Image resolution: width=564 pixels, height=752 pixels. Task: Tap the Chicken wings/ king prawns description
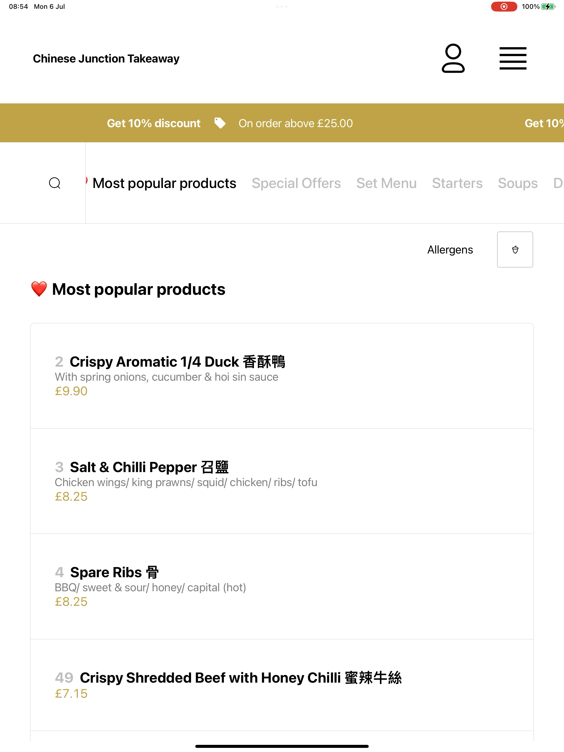coord(186,482)
